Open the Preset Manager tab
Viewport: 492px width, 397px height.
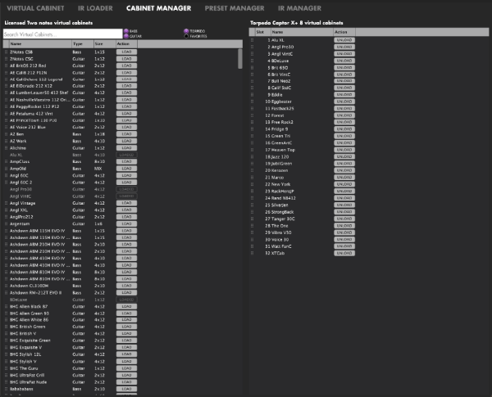235,8
